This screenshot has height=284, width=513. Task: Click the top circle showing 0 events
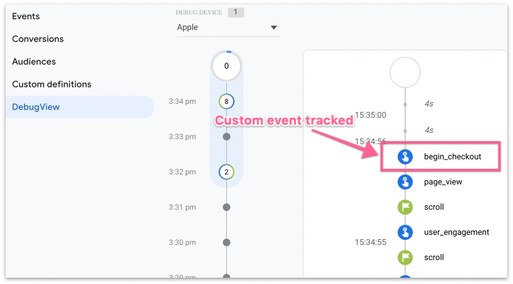click(x=227, y=66)
